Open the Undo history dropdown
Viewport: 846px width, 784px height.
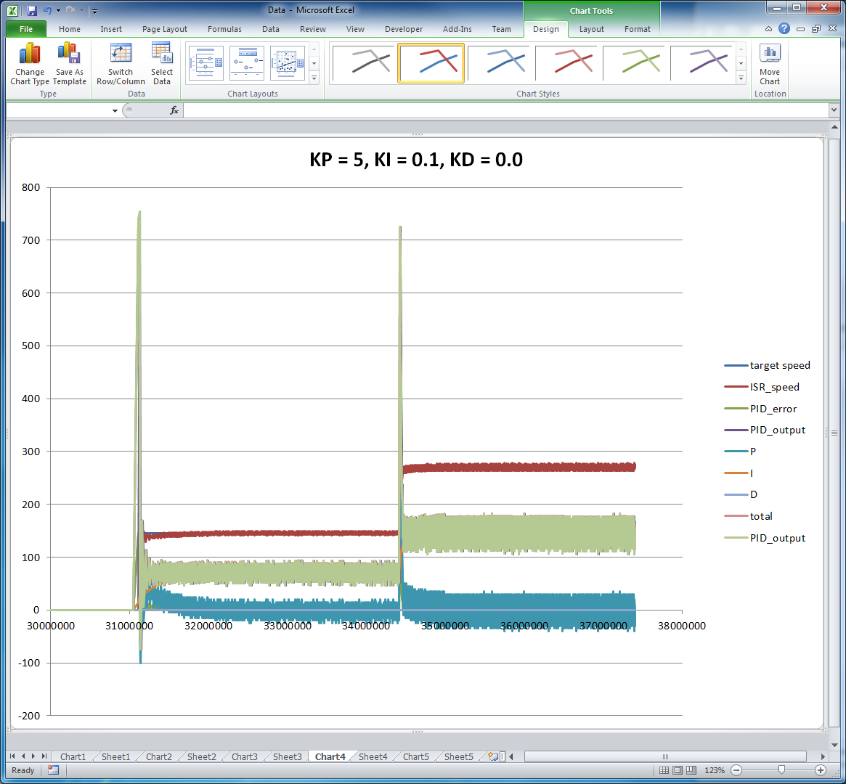click(x=58, y=10)
